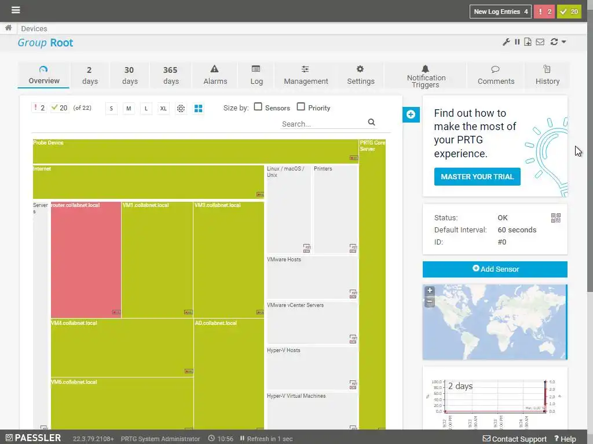Pause the auto refresh countdown
This screenshot has height=444, width=593.
point(242,438)
